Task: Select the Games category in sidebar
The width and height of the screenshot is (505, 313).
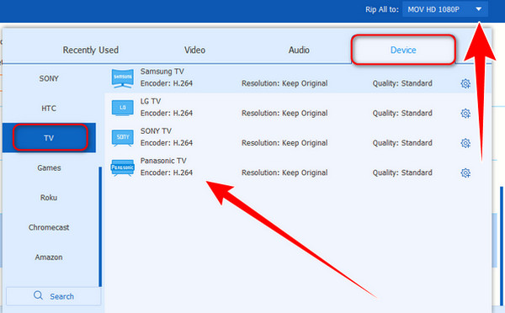Action: coord(49,167)
